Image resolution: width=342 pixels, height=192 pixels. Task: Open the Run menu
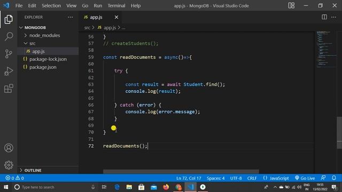98,6
